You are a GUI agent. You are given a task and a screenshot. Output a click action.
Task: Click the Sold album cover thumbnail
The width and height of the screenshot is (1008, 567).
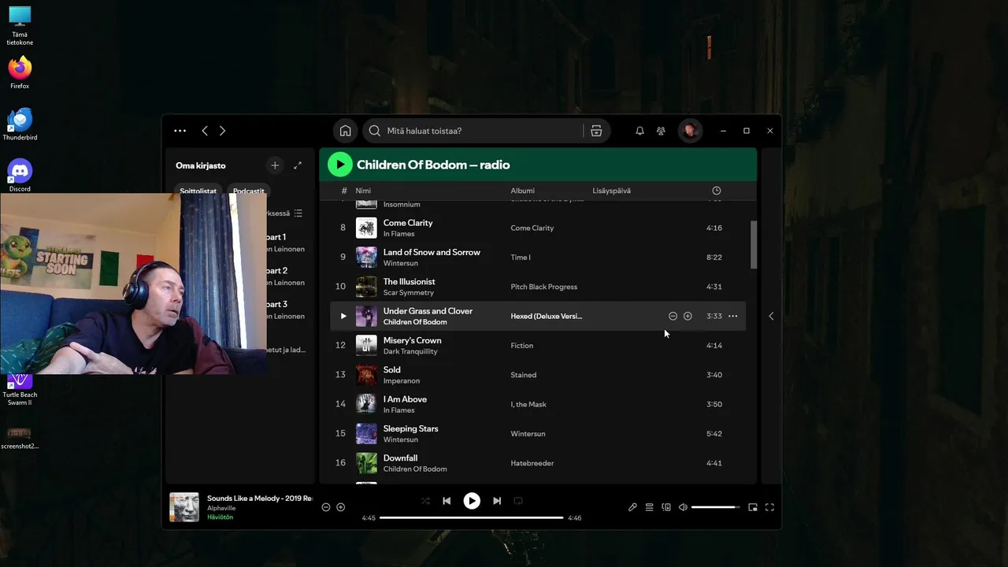point(366,375)
